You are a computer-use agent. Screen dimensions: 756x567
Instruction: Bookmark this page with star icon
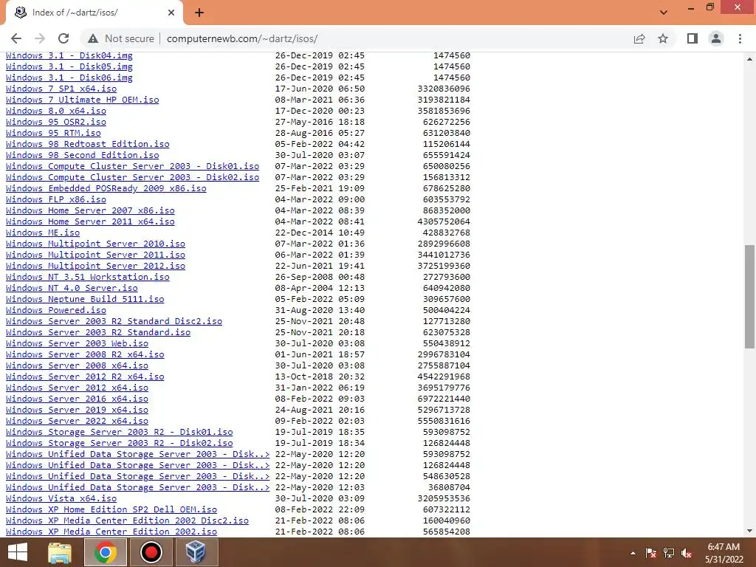(663, 38)
